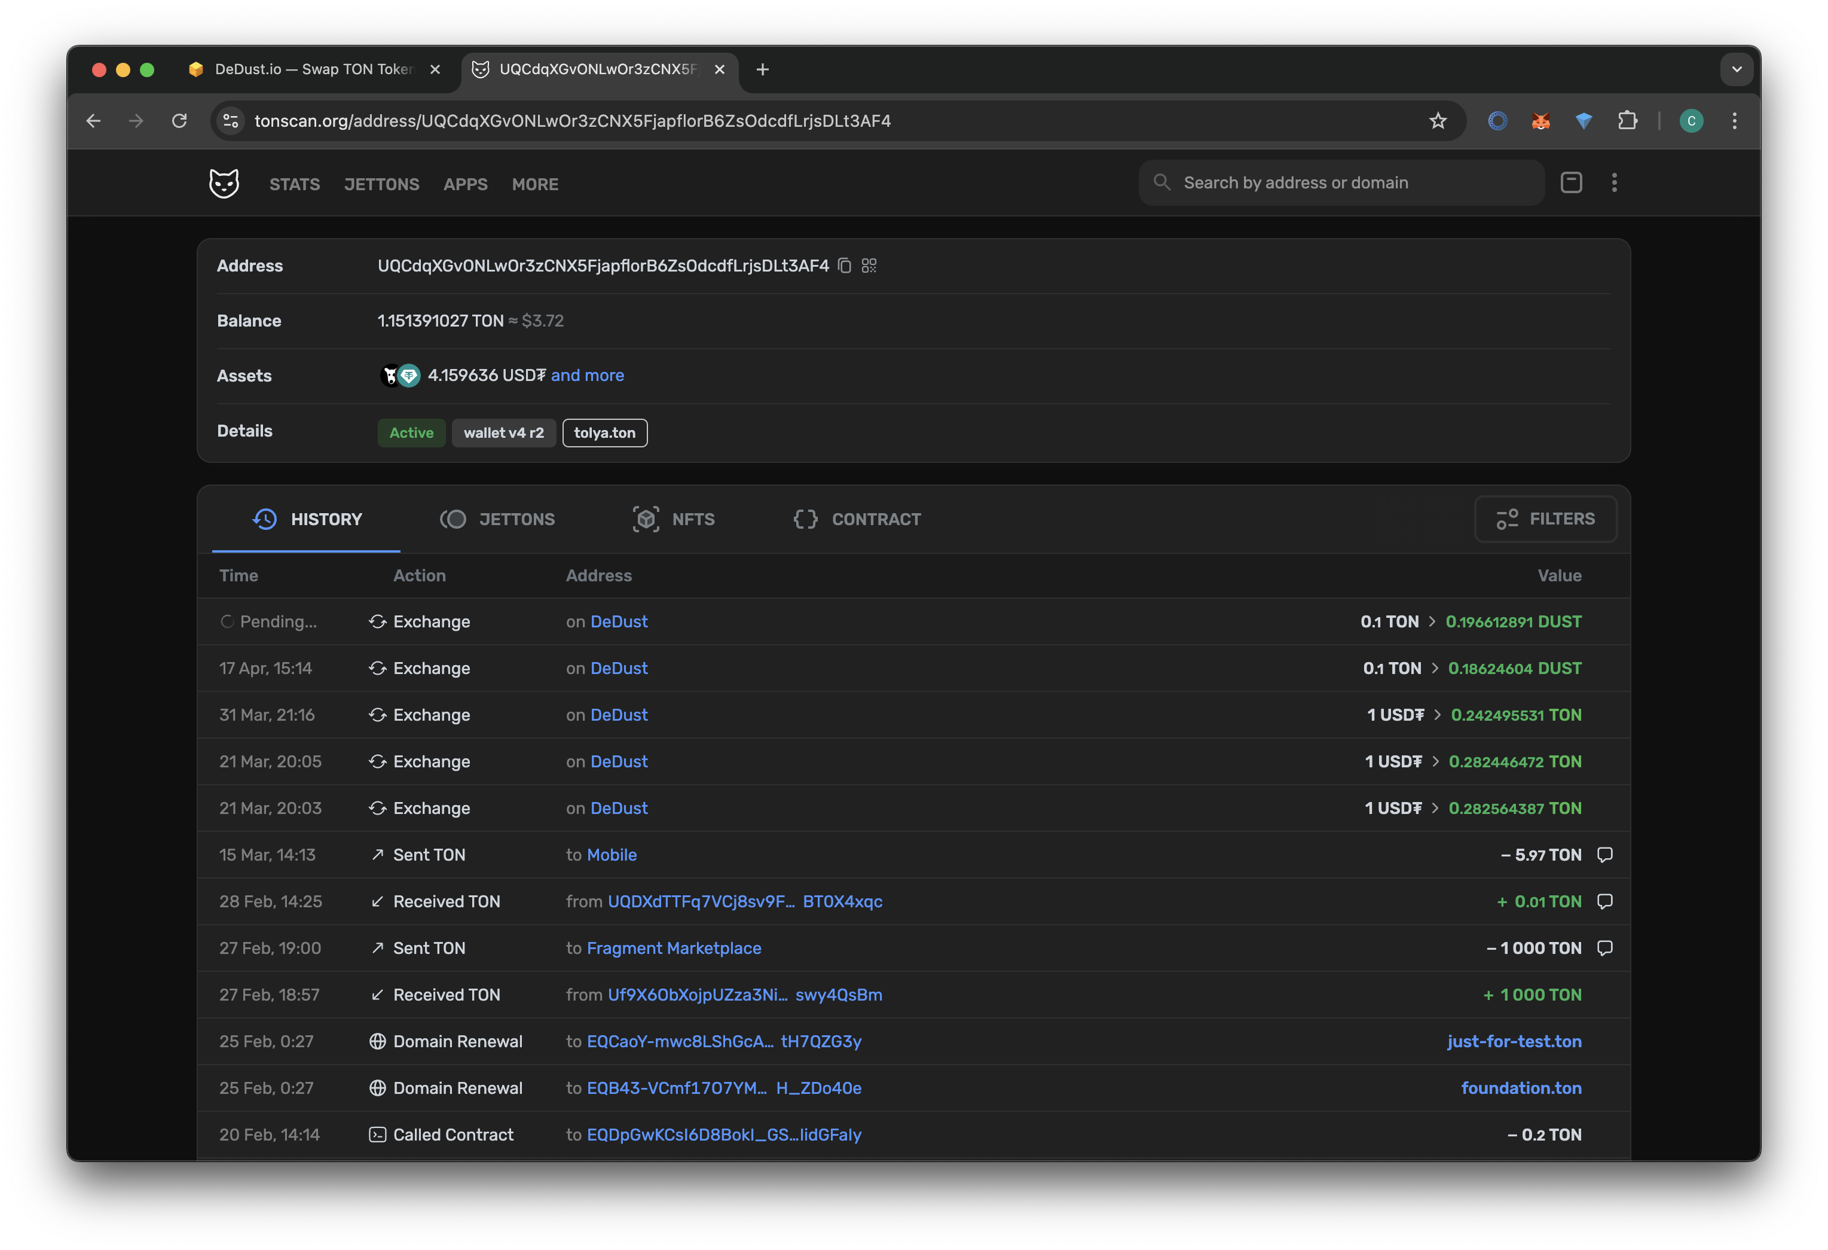This screenshot has height=1250, width=1828.
Task: Bookmark page with the star icon
Action: click(1438, 120)
